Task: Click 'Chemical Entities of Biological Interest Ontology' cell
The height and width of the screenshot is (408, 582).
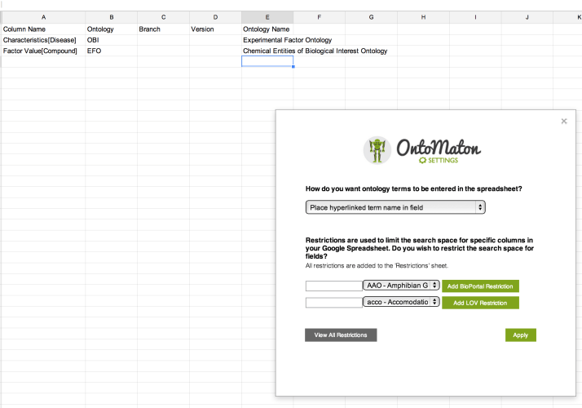Action: point(315,51)
